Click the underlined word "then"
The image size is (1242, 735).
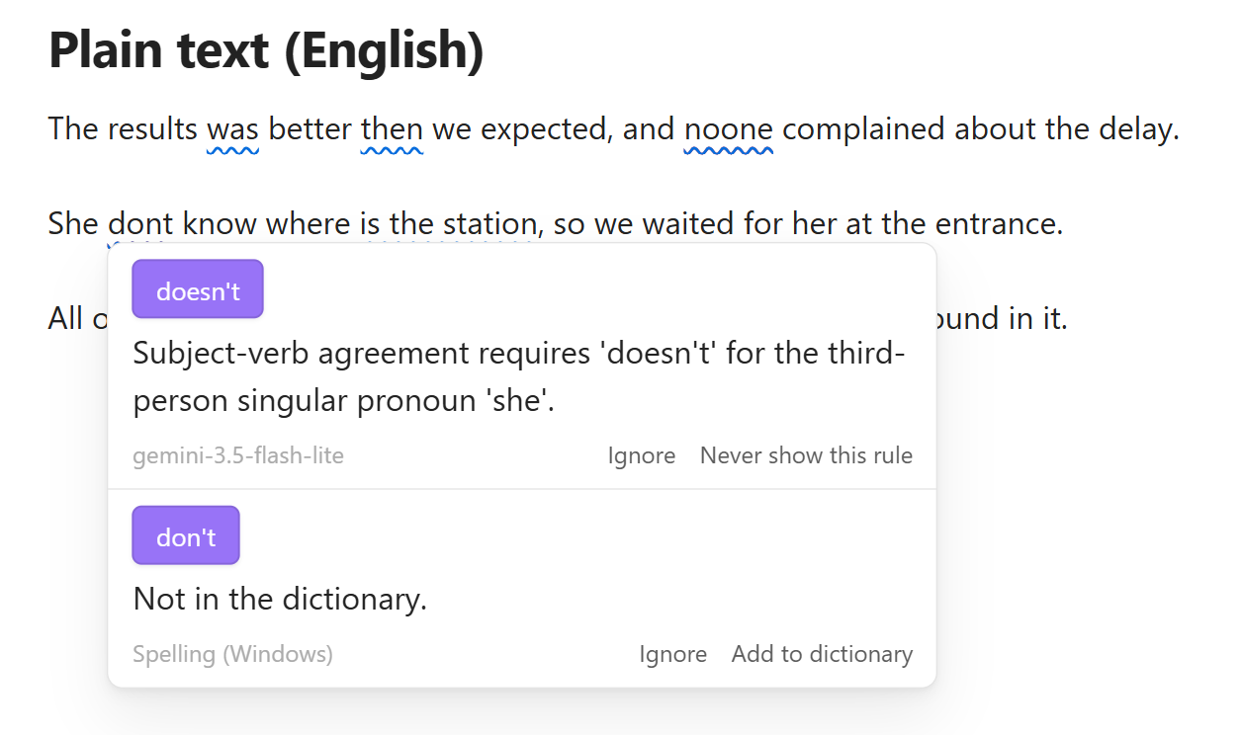click(393, 129)
